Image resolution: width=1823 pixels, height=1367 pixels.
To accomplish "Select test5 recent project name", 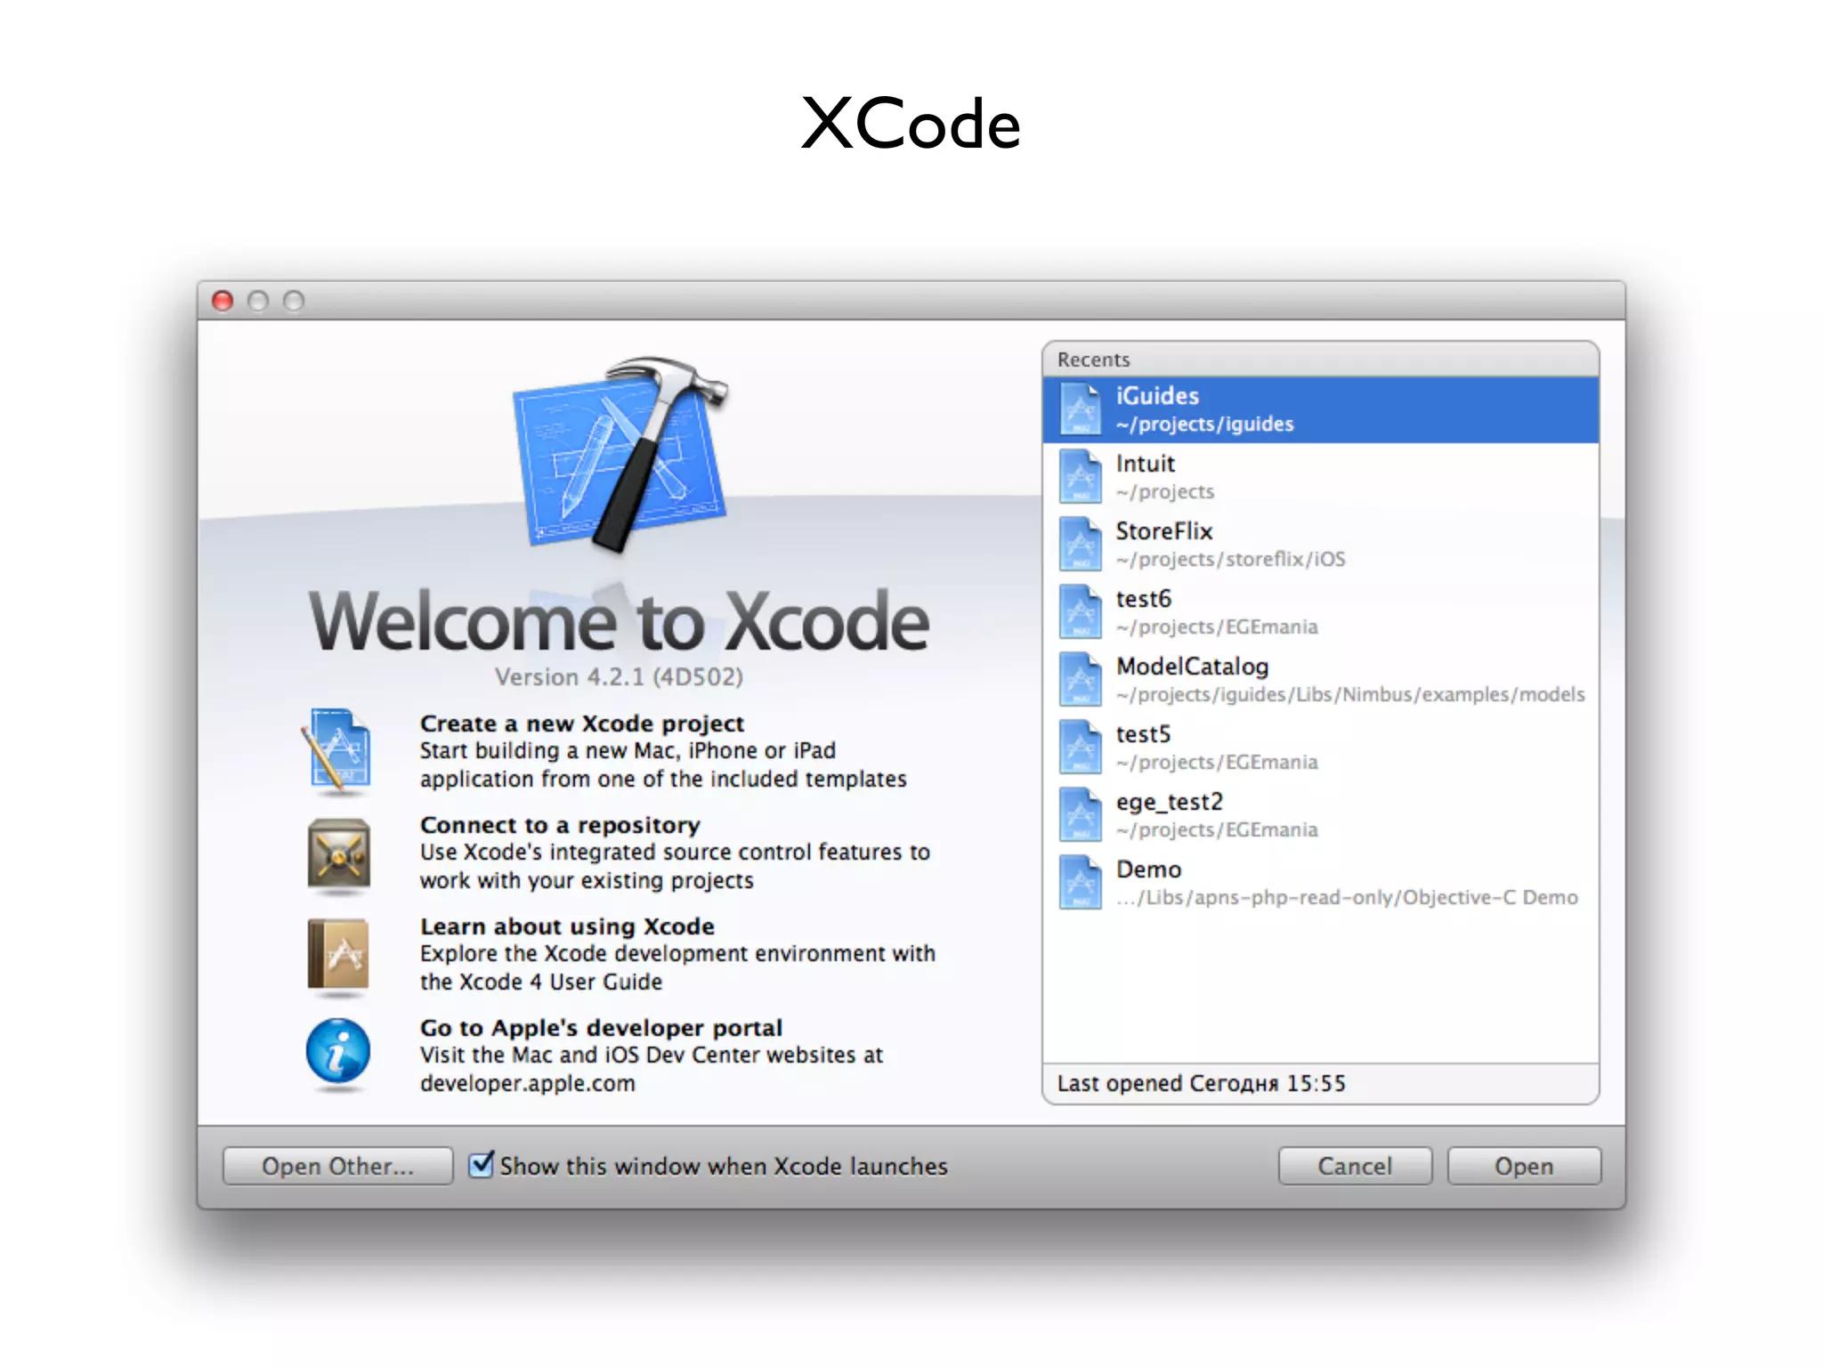I will (x=1144, y=734).
